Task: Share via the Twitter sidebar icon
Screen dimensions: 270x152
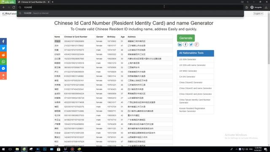Action: (x=3, y=48)
